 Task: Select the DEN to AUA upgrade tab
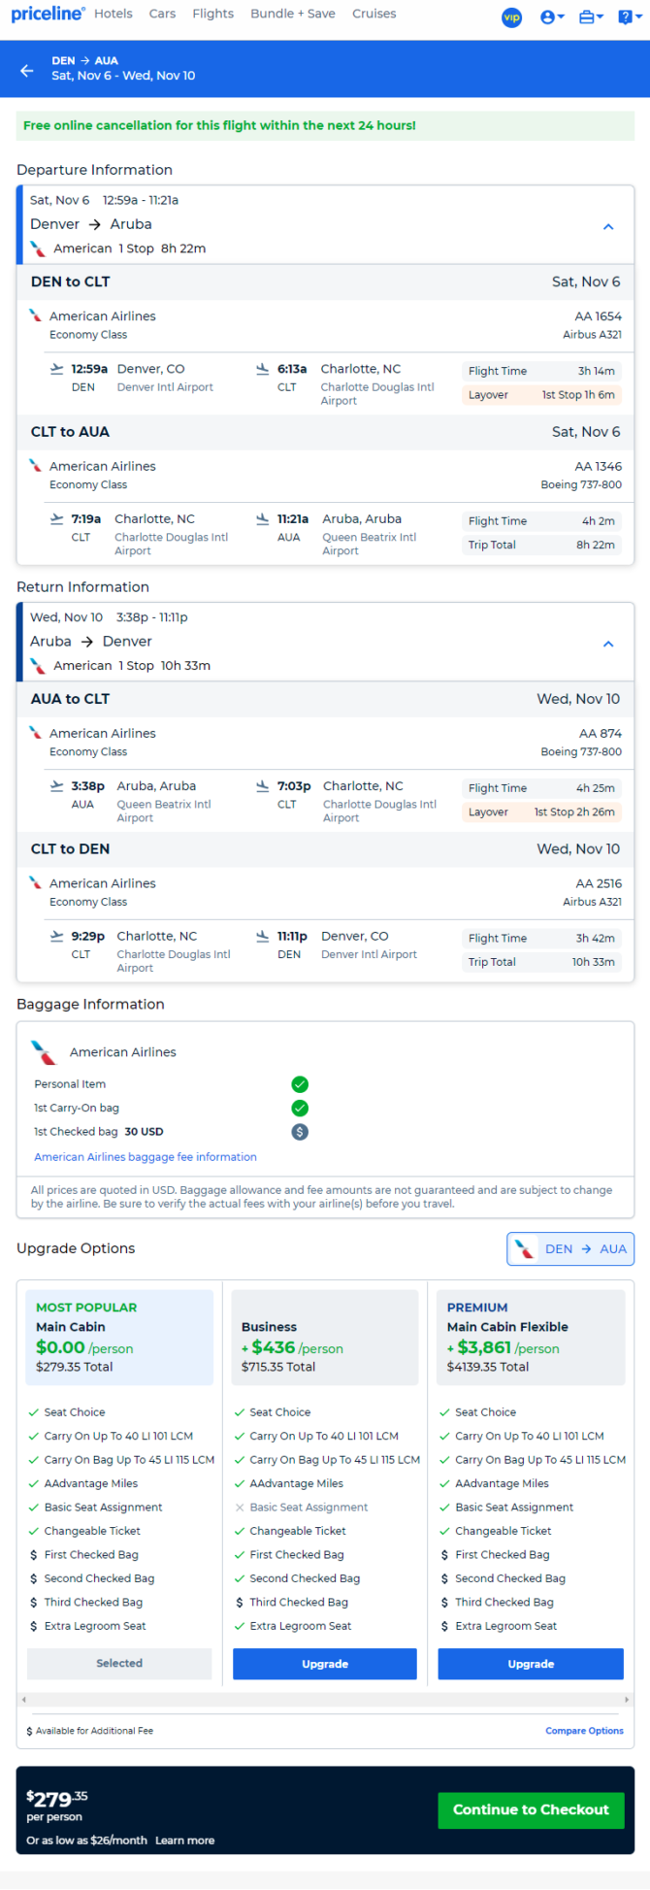570,1249
